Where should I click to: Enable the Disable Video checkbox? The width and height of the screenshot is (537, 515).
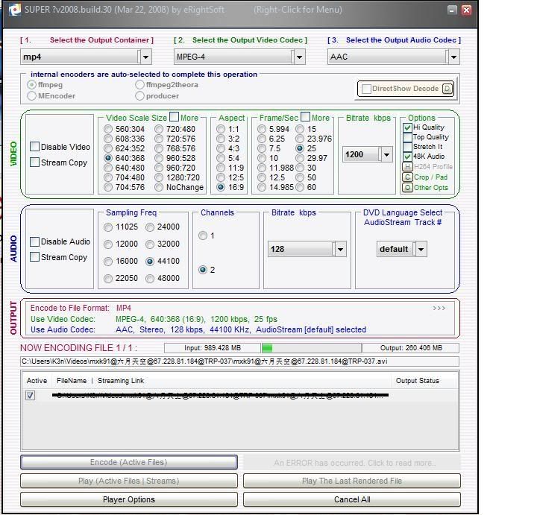(x=35, y=147)
